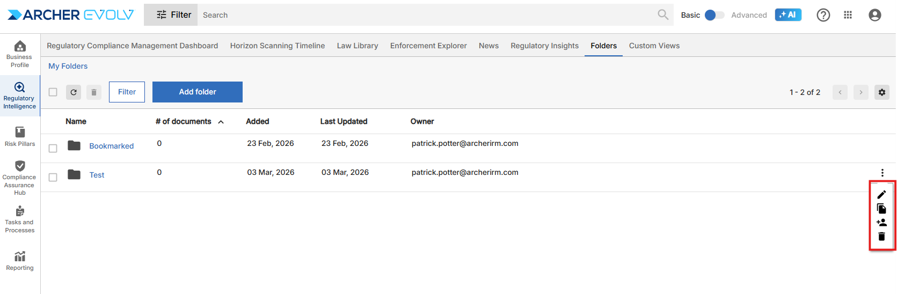897x294 pixels.
Task: Tick the checkbox beside Test folder
Action: pyautogui.click(x=53, y=177)
